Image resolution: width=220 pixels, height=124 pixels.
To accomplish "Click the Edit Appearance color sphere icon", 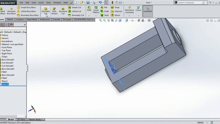I will pyautogui.click(x=139, y=21).
